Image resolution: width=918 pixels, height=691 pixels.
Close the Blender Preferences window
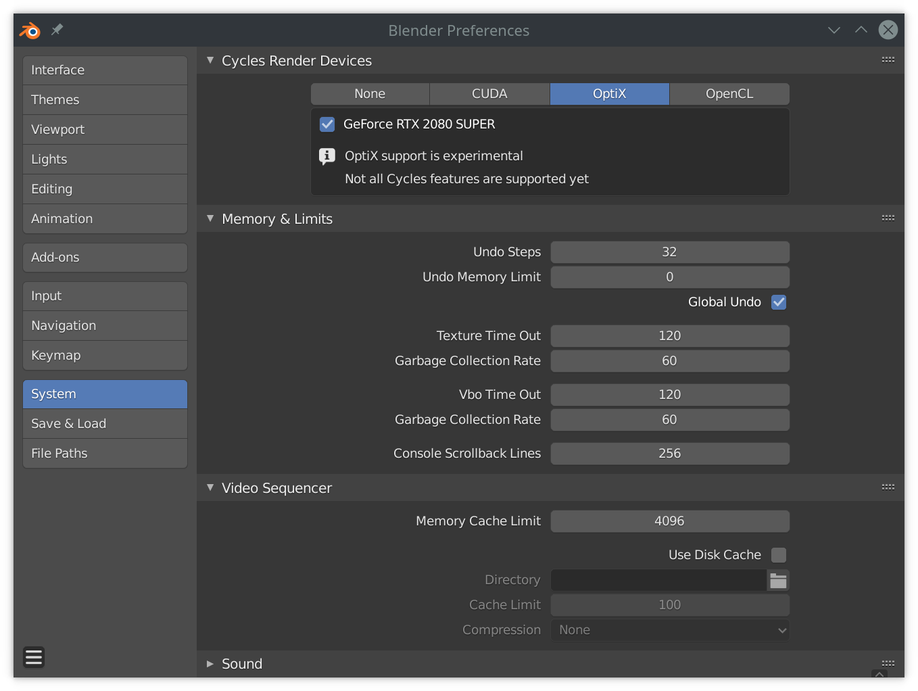point(888,30)
